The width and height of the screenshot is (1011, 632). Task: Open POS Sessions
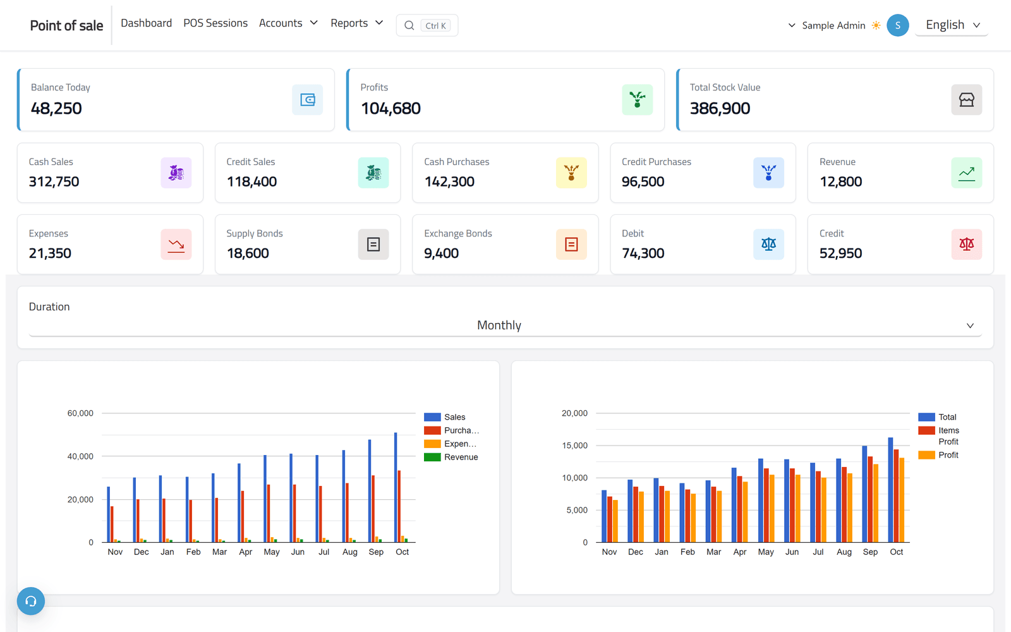pos(215,23)
